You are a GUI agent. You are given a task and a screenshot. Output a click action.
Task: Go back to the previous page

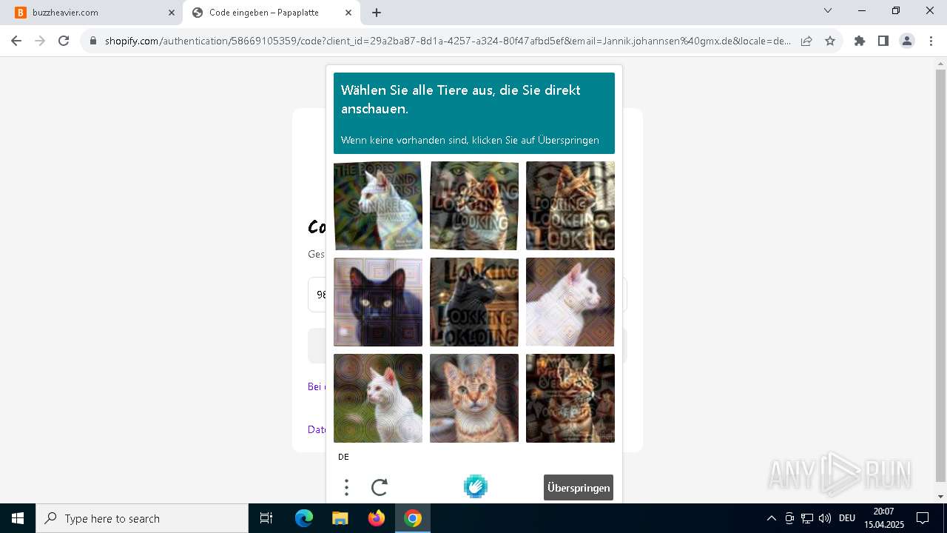click(x=16, y=41)
